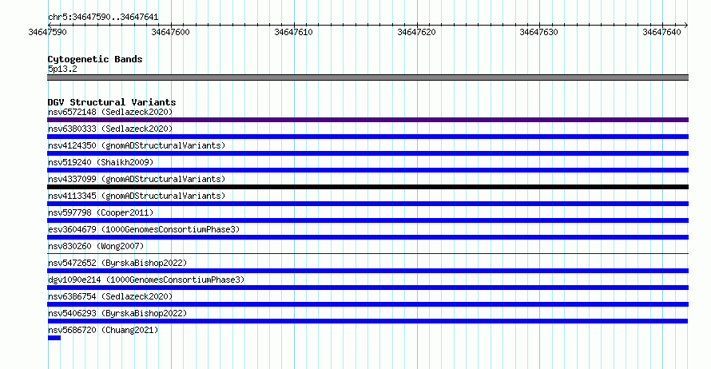Click the blue bar under nsv4124350
The image size is (711, 369).
click(367, 153)
